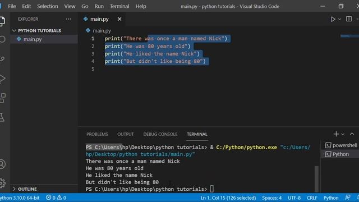This screenshot has height=202, width=359.
Task: Close the main.py editor tab
Action: tap(119, 19)
